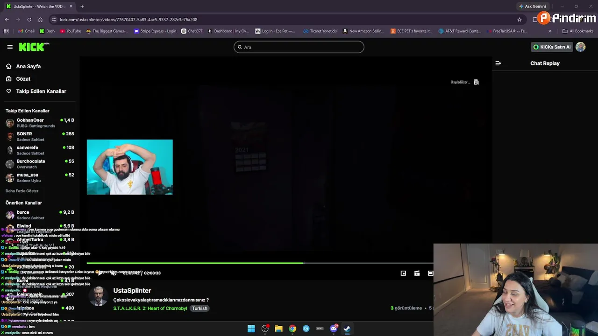Click sanverefe channel avatar
598x336 pixels.
point(10,150)
